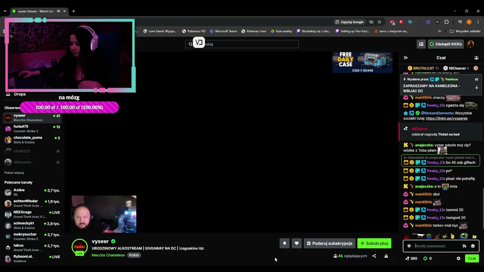Click Podaruj subskrypcje gift button
This screenshot has height=272, width=484.
(x=329, y=243)
